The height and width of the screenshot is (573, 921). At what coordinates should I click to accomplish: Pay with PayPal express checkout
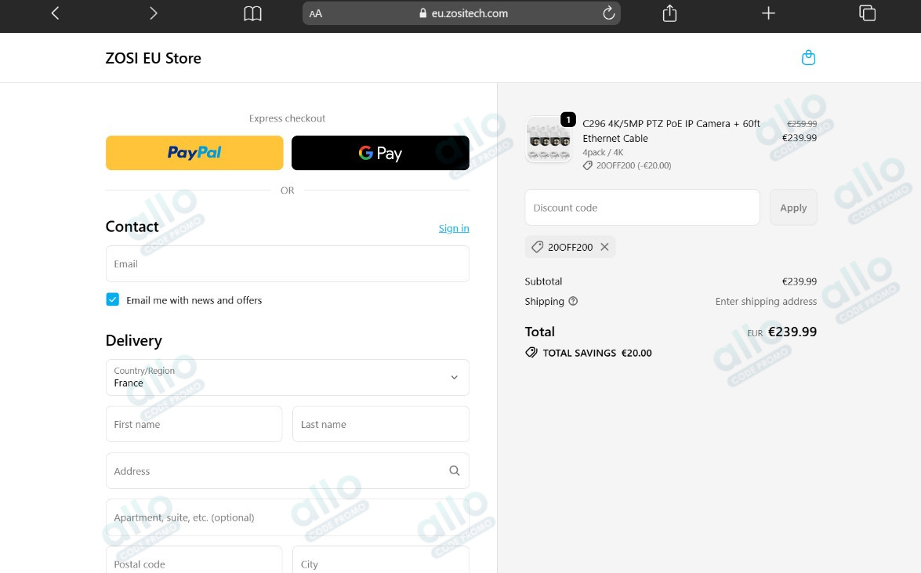[x=194, y=153]
